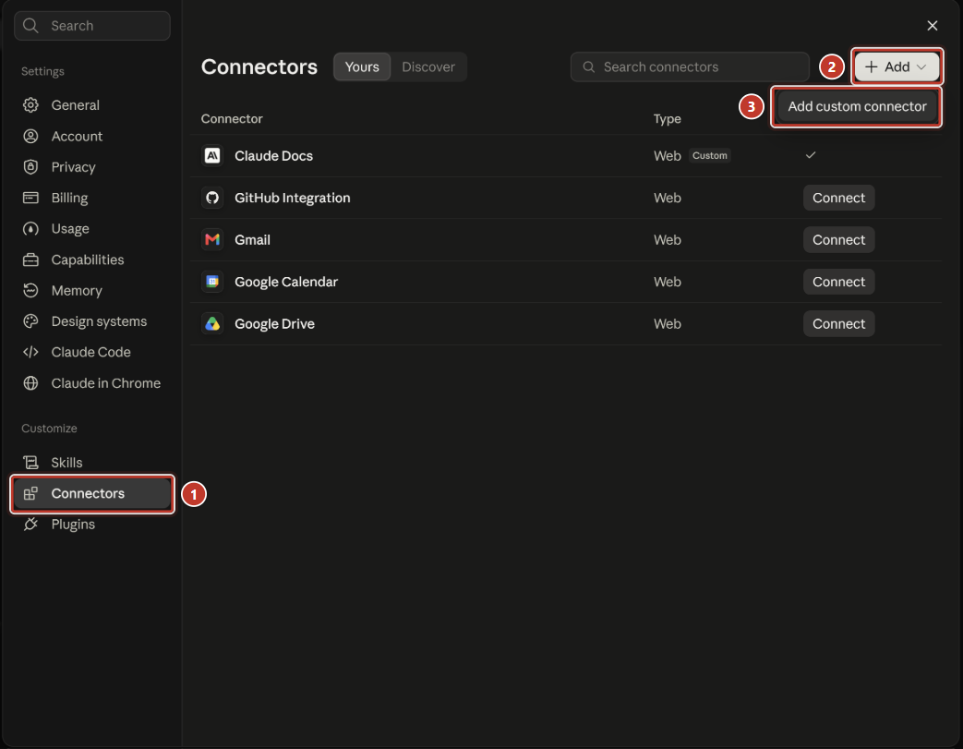
Task: Click the Privacy shield icon
Action: [x=30, y=166]
